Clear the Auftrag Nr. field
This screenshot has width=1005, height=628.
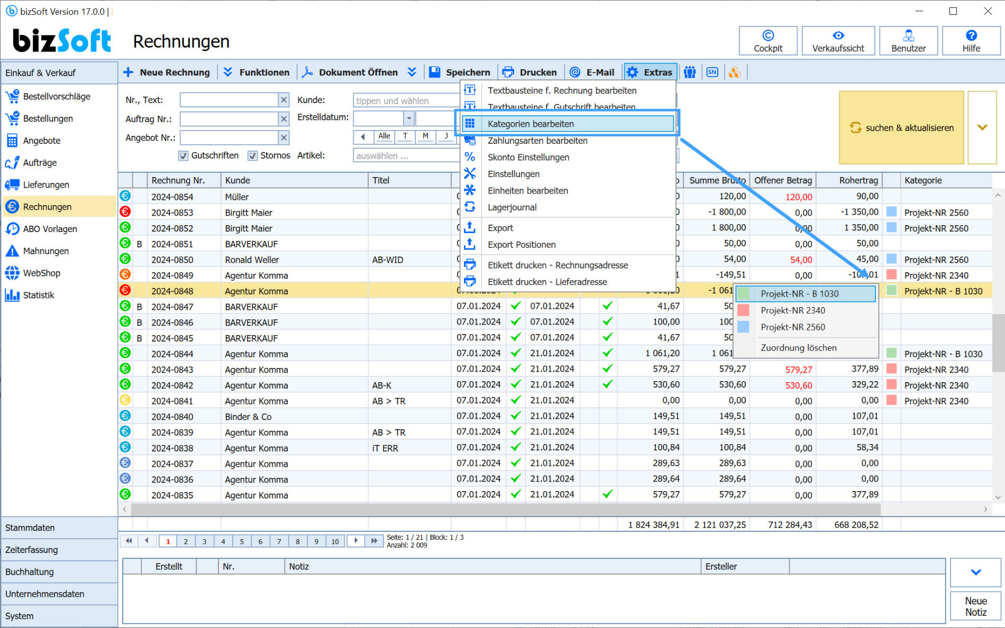click(284, 119)
